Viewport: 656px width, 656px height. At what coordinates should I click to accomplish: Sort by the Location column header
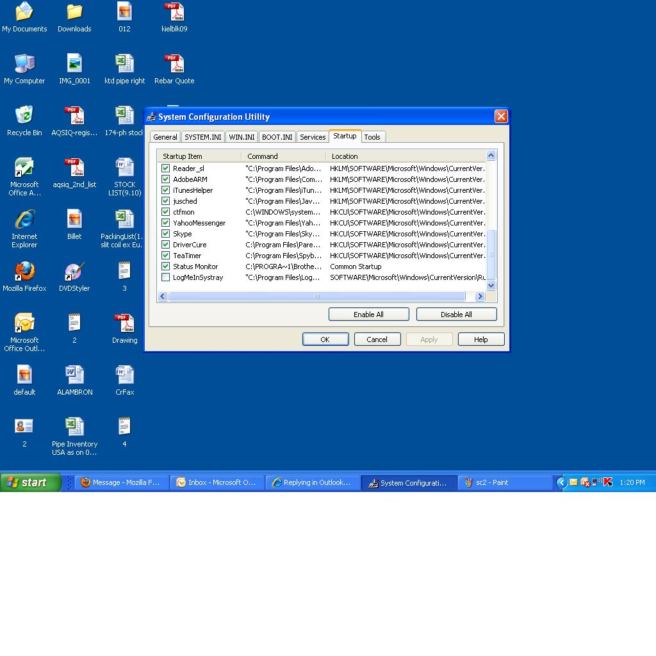pyautogui.click(x=406, y=156)
